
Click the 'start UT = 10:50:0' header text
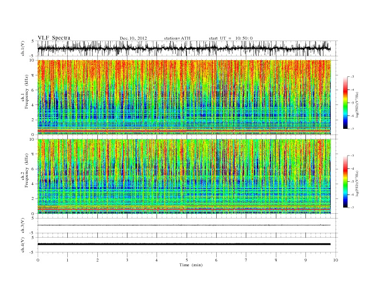click(x=231, y=38)
